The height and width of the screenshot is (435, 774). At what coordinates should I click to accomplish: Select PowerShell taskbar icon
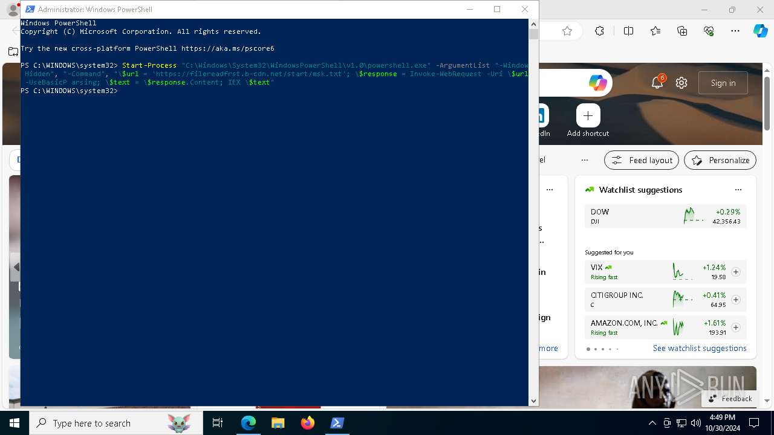pos(337,423)
